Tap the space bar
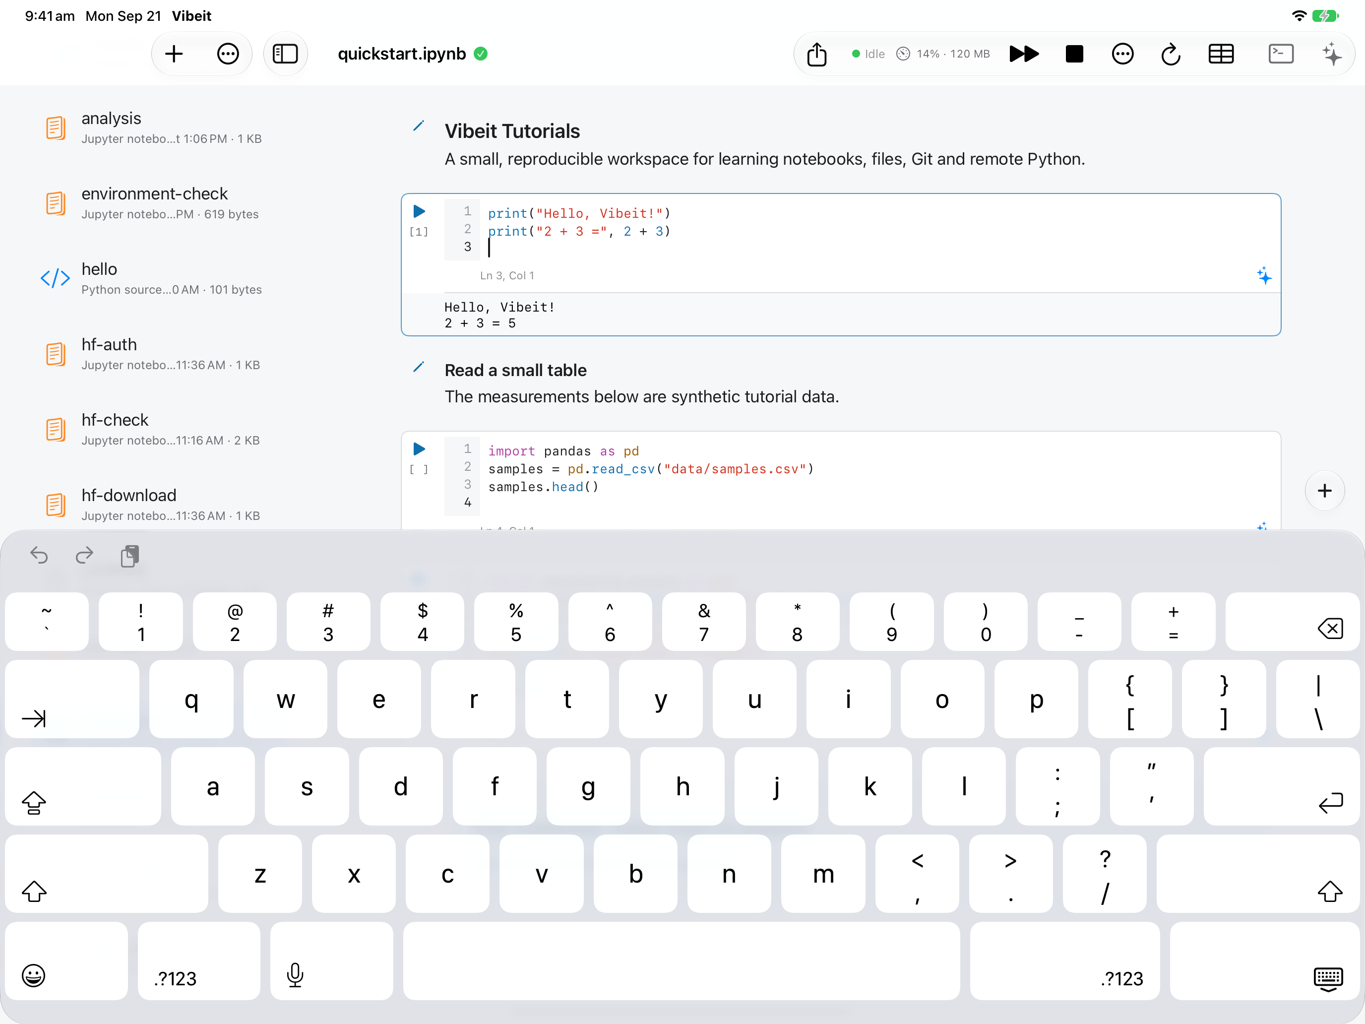The image size is (1365, 1024). 682,961
